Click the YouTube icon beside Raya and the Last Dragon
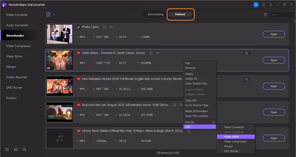296x157 pixels. pyautogui.click(x=79, y=105)
